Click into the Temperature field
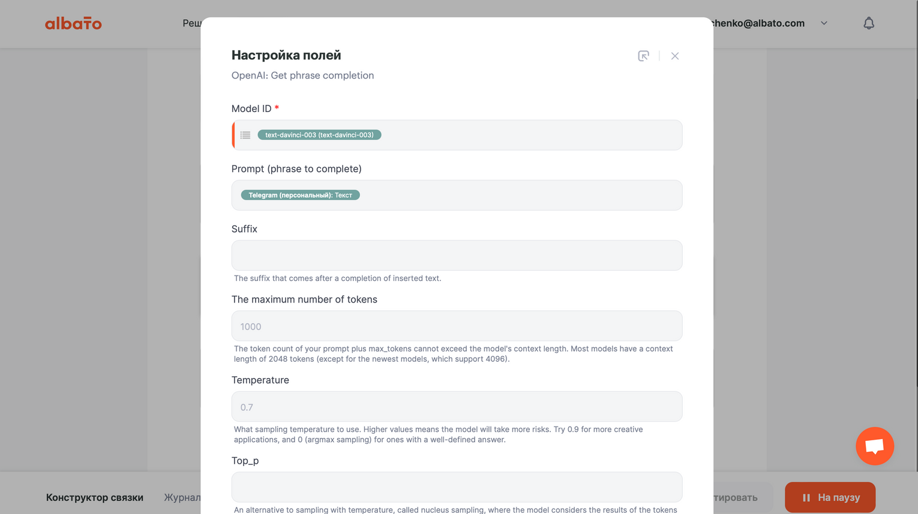This screenshot has width=918, height=514. click(x=457, y=407)
